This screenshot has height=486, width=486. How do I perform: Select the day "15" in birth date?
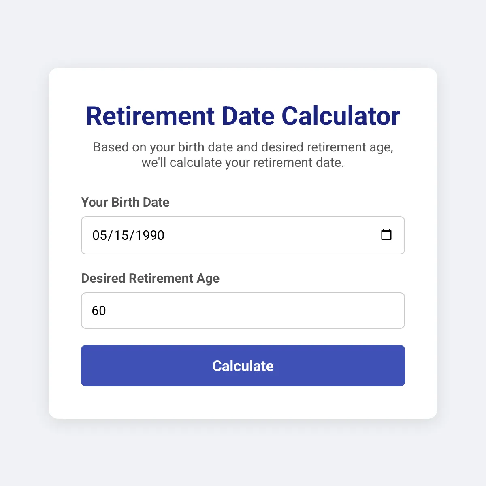pyautogui.click(x=121, y=235)
